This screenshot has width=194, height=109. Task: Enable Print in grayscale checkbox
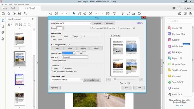(x=91, y=28)
